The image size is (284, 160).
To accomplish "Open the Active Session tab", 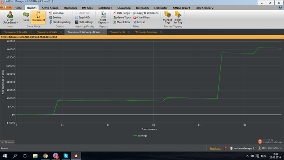I will [x=50, y=8].
